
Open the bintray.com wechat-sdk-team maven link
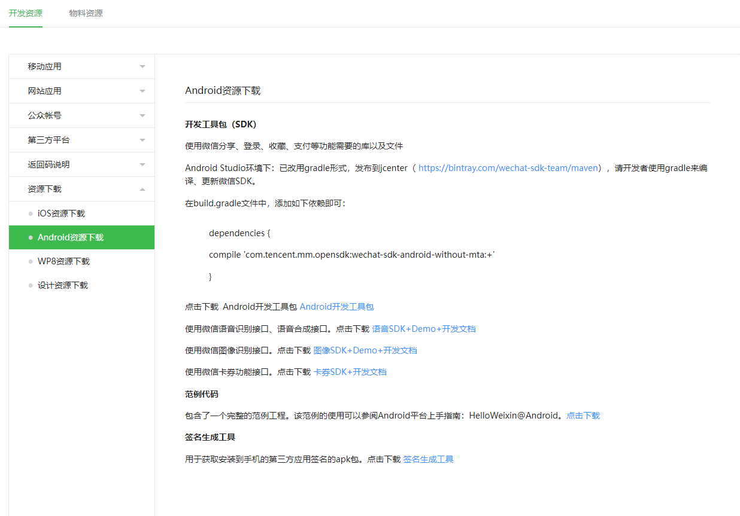pos(508,168)
